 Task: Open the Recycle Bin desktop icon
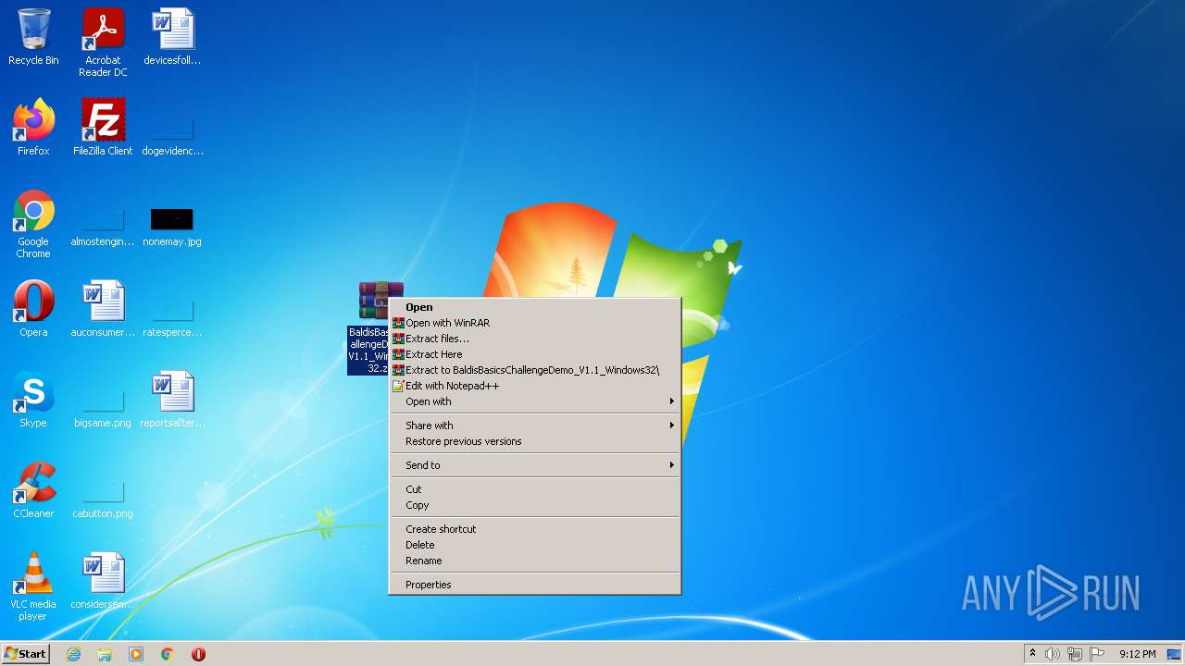pos(33,37)
